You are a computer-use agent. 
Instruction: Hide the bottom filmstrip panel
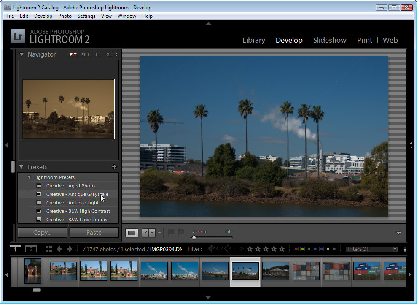pos(208,297)
